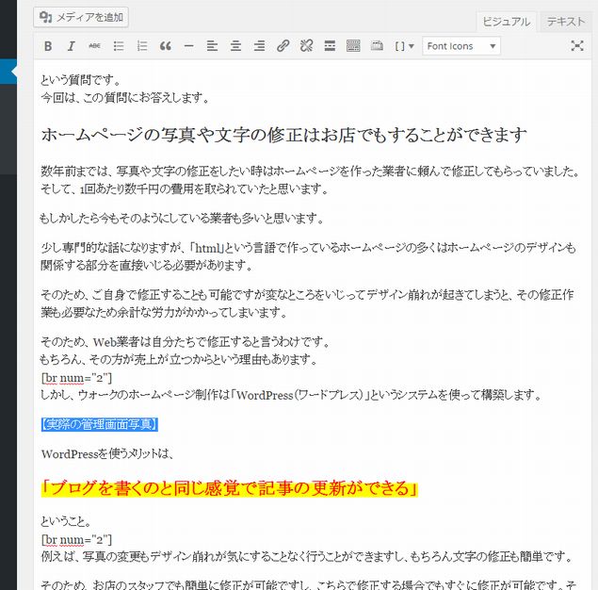This screenshot has width=598, height=590.
Task: Click the selected text 【実際の管理画面写真】
Action: point(100,424)
